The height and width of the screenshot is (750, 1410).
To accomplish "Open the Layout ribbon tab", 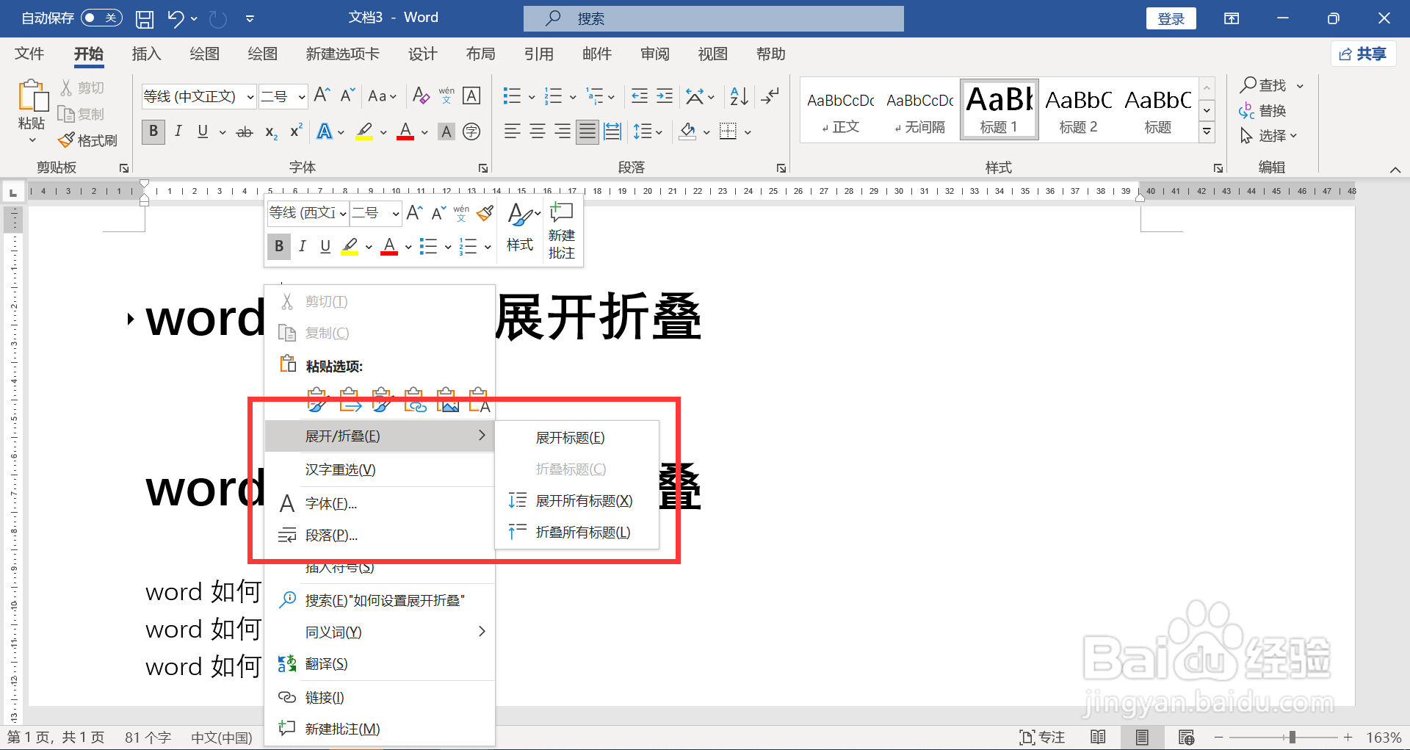I will 480,54.
